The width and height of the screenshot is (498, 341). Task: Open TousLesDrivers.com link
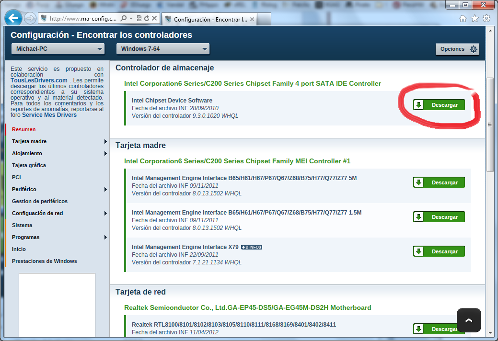coord(39,80)
